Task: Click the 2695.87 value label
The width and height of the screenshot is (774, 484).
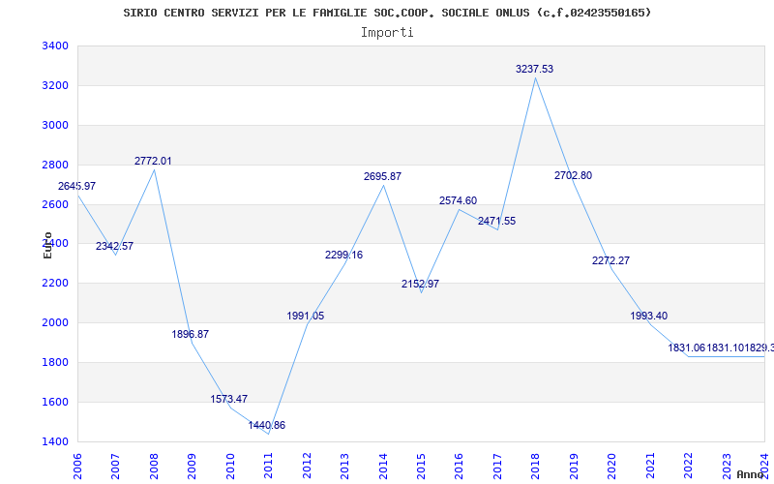Action: pyautogui.click(x=382, y=176)
